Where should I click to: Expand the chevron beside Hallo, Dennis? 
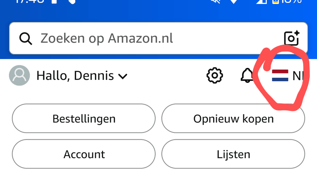point(123,76)
